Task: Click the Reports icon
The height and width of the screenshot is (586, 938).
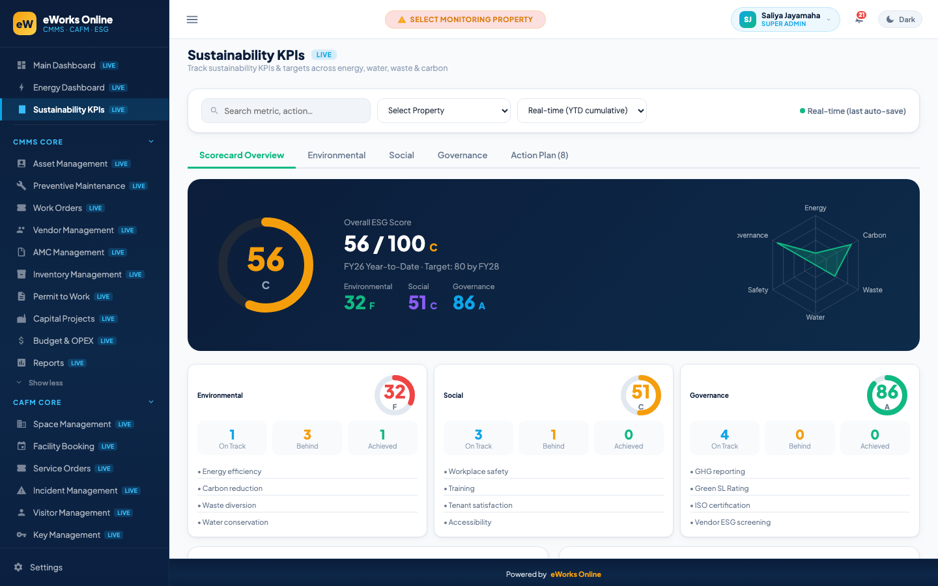Action: pos(21,363)
